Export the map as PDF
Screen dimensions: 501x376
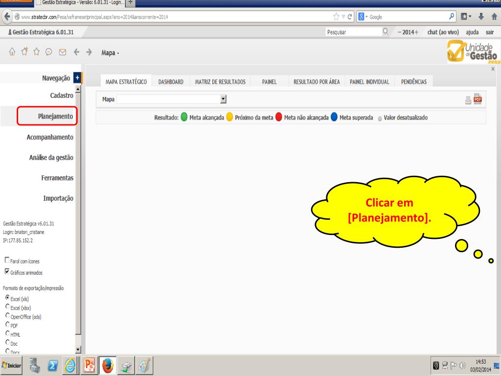pos(478,99)
